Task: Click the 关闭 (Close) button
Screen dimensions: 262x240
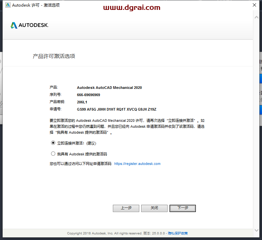Action: 154,208
